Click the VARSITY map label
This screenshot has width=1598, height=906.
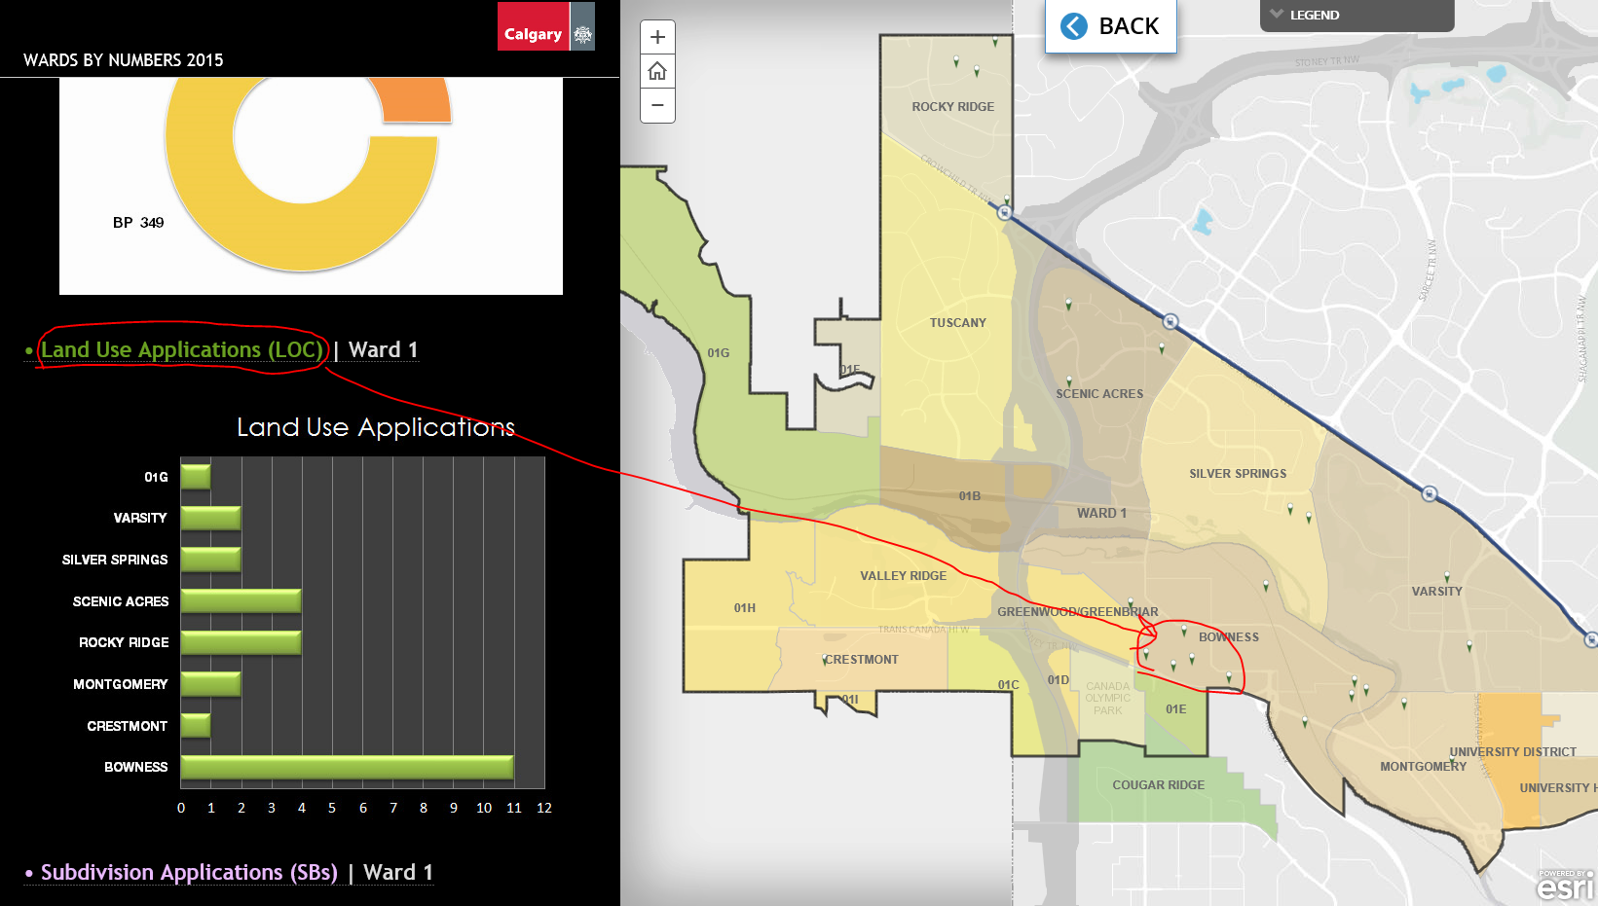tap(1437, 592)
